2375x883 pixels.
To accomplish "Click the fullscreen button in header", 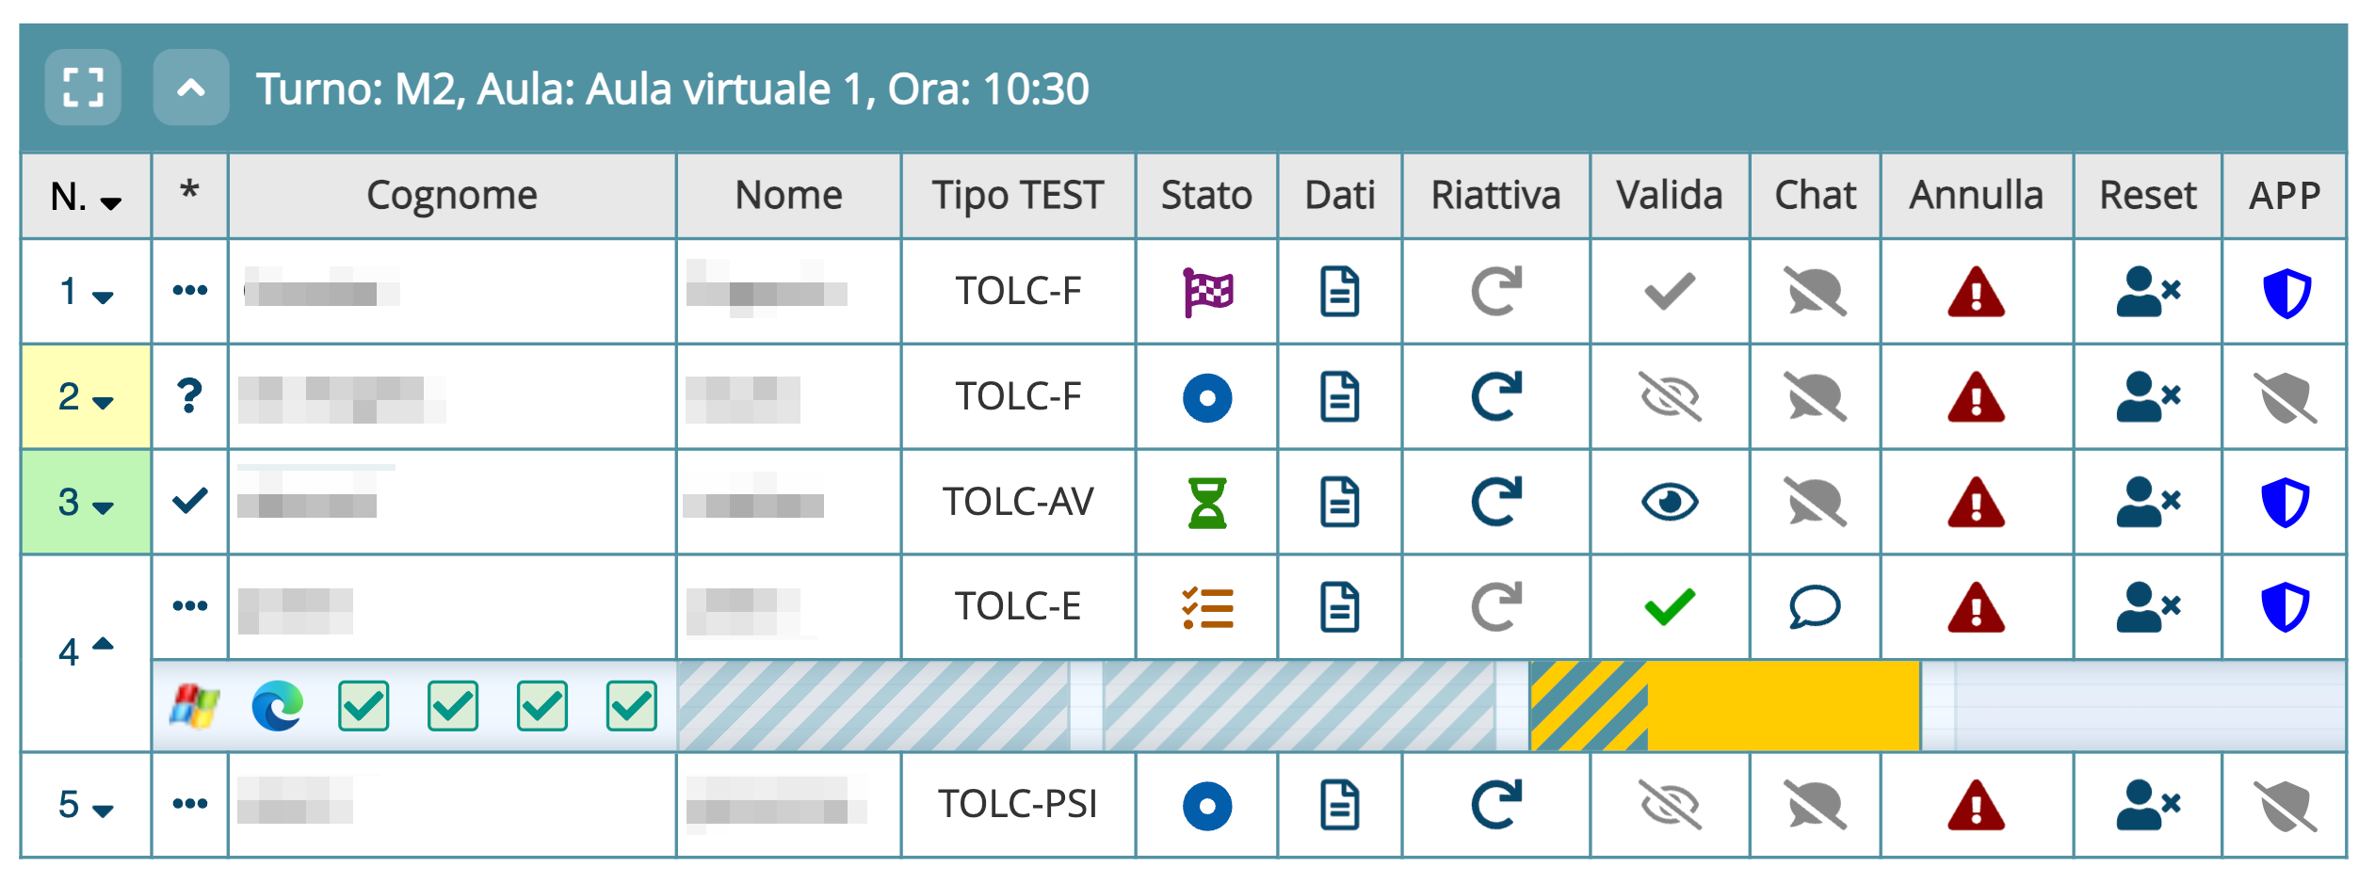I will click(83, 88).
